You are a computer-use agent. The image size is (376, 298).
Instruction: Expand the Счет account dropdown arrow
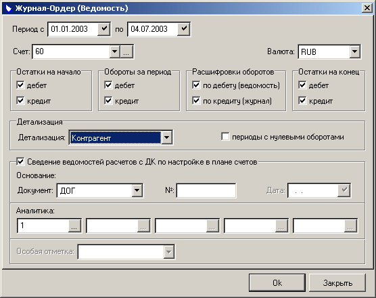coord(114,51)
